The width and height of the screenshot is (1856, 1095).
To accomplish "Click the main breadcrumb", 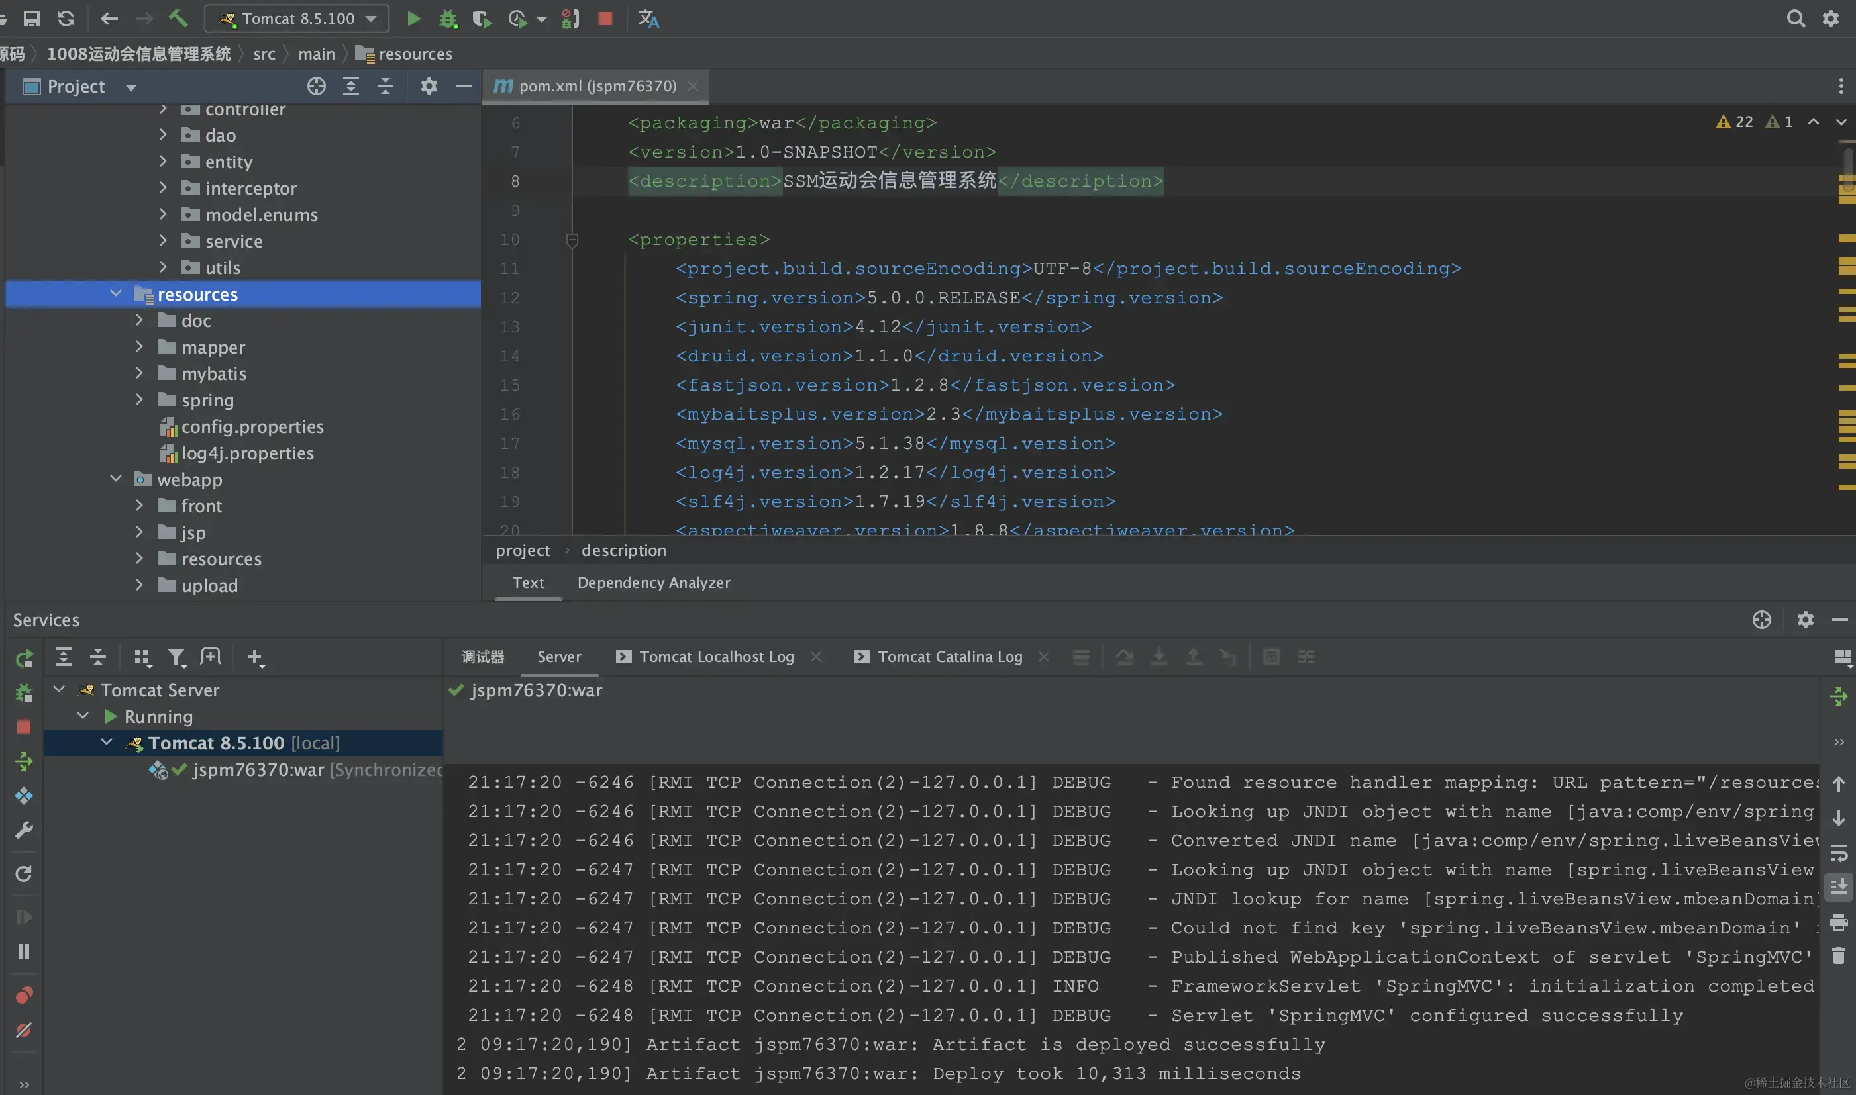I will [317, 54].
